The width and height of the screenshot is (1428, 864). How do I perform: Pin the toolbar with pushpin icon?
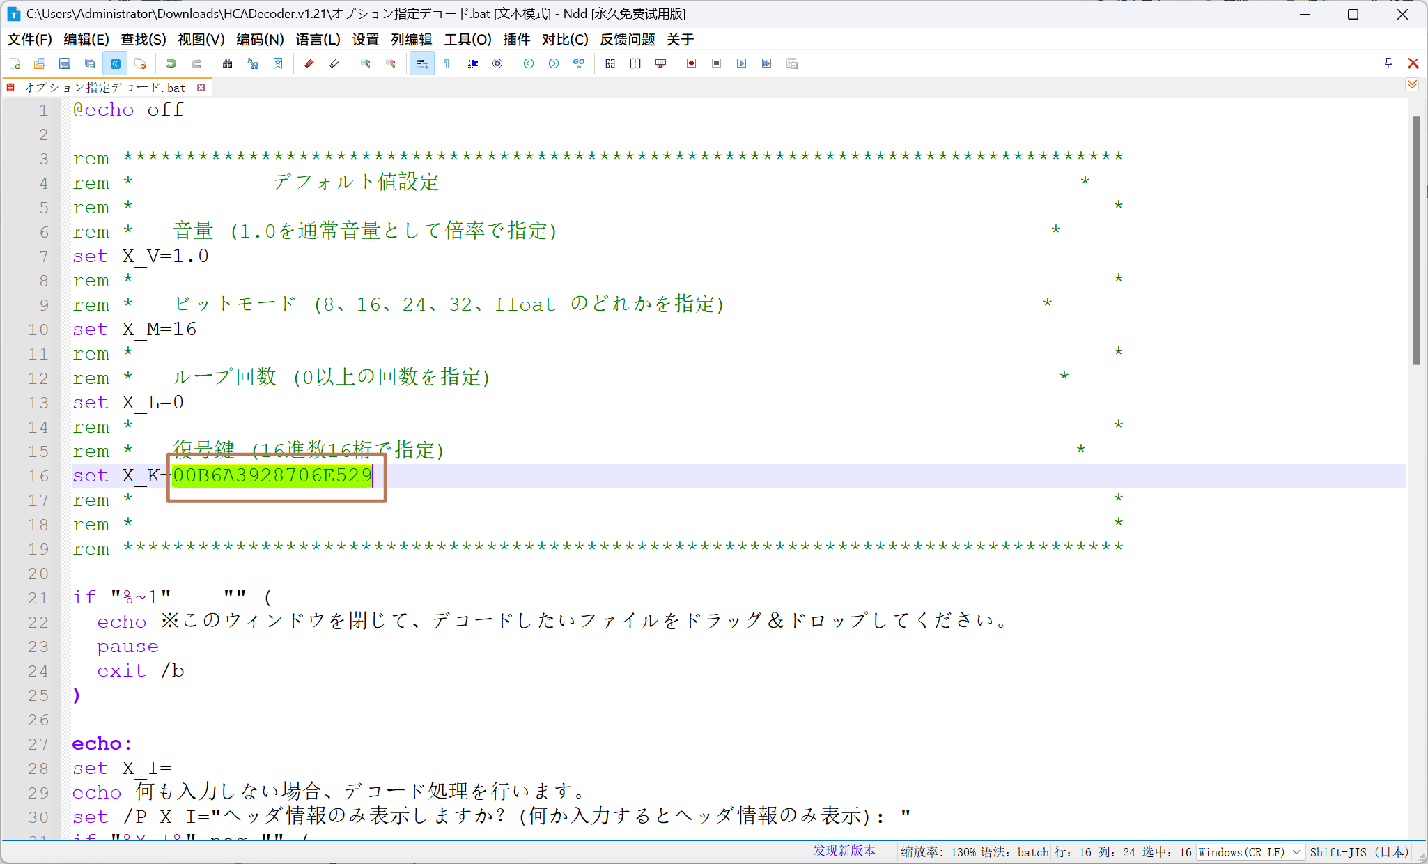1388,63
